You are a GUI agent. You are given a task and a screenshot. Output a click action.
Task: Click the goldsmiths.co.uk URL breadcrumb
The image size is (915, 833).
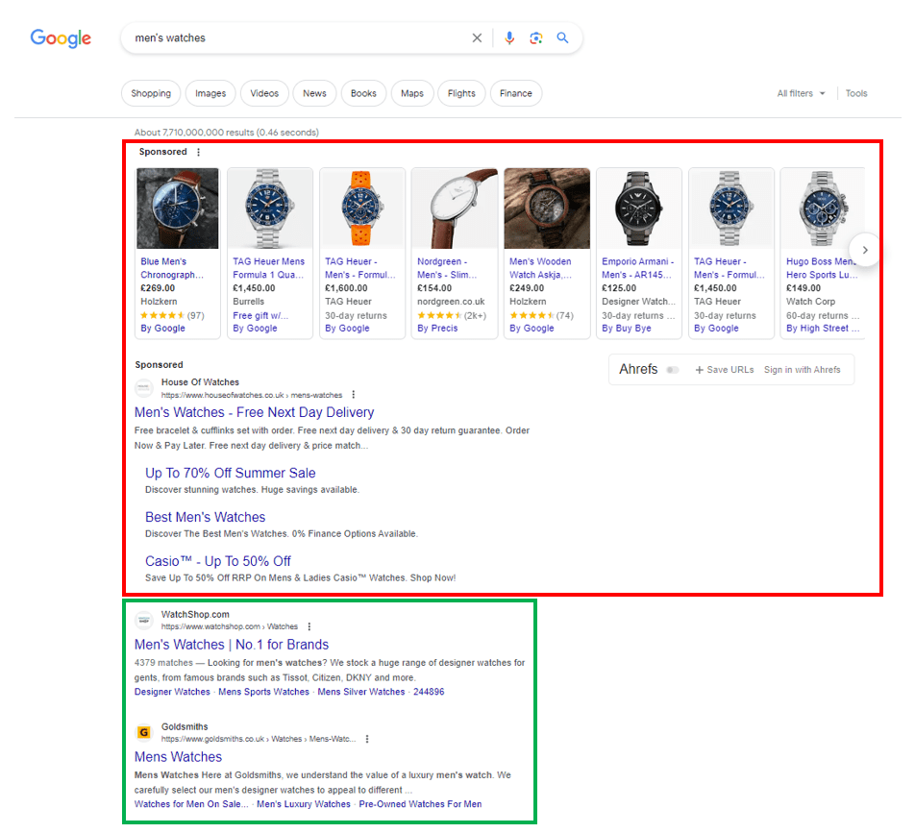(259, 739)
